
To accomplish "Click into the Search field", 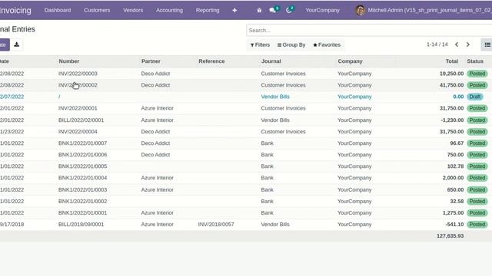I will pos(369,31).
